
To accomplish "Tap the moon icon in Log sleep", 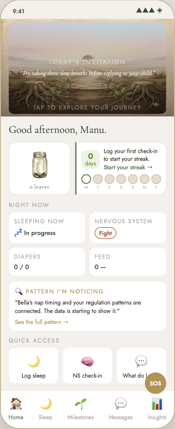I will (34, 361).
